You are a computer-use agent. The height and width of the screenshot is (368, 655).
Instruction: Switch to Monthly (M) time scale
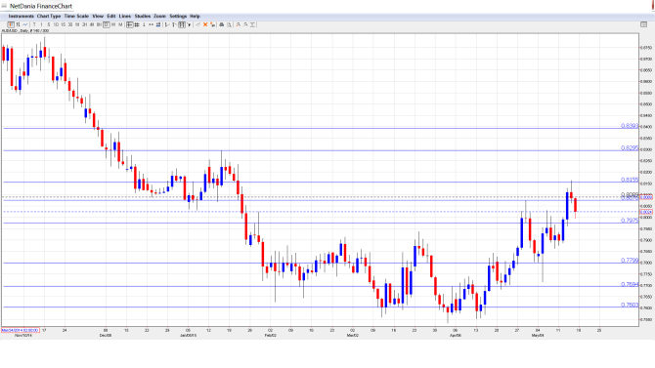pos(120,25)
